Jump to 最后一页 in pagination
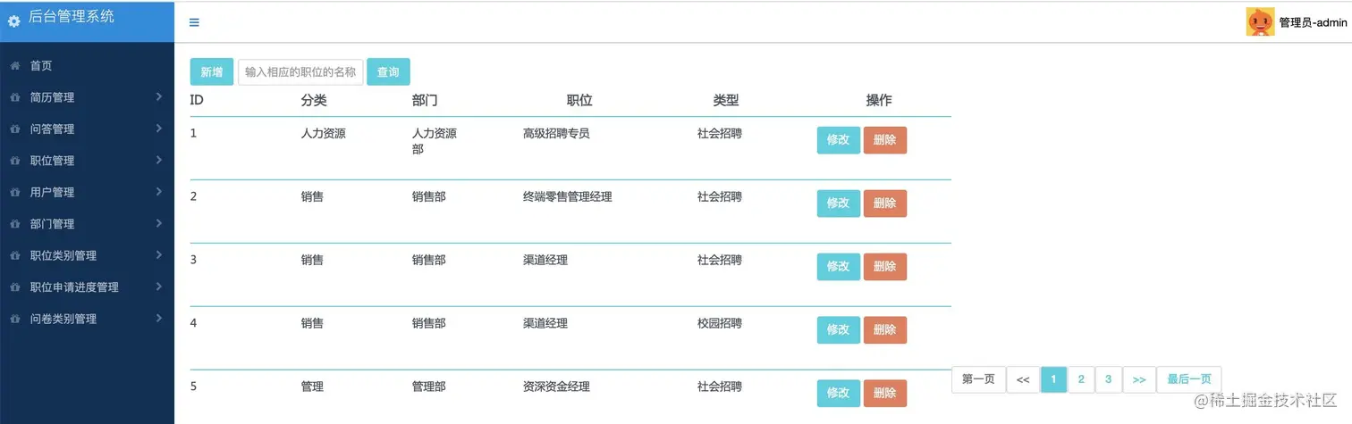Screen dimensions: 1352x424 [x=1188, y=379]
